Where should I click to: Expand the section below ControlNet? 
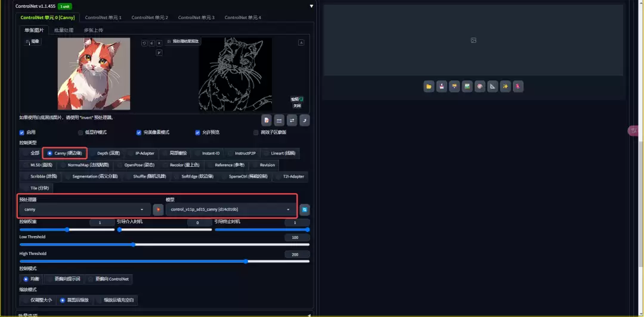click(x=309, y=315)
